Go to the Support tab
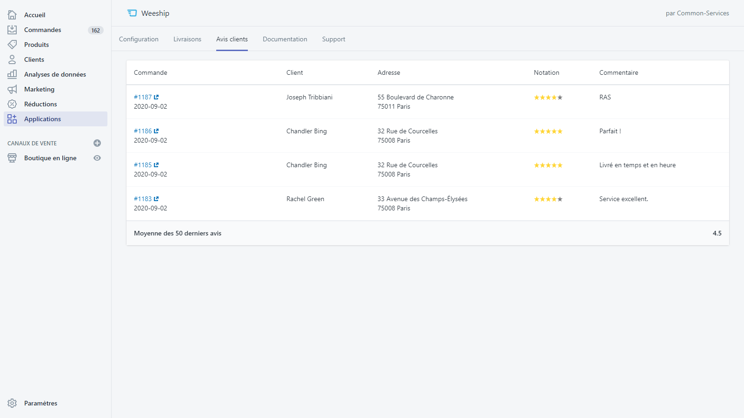The image size is (744, 418). pyautogui.click(x=334, y=39)
